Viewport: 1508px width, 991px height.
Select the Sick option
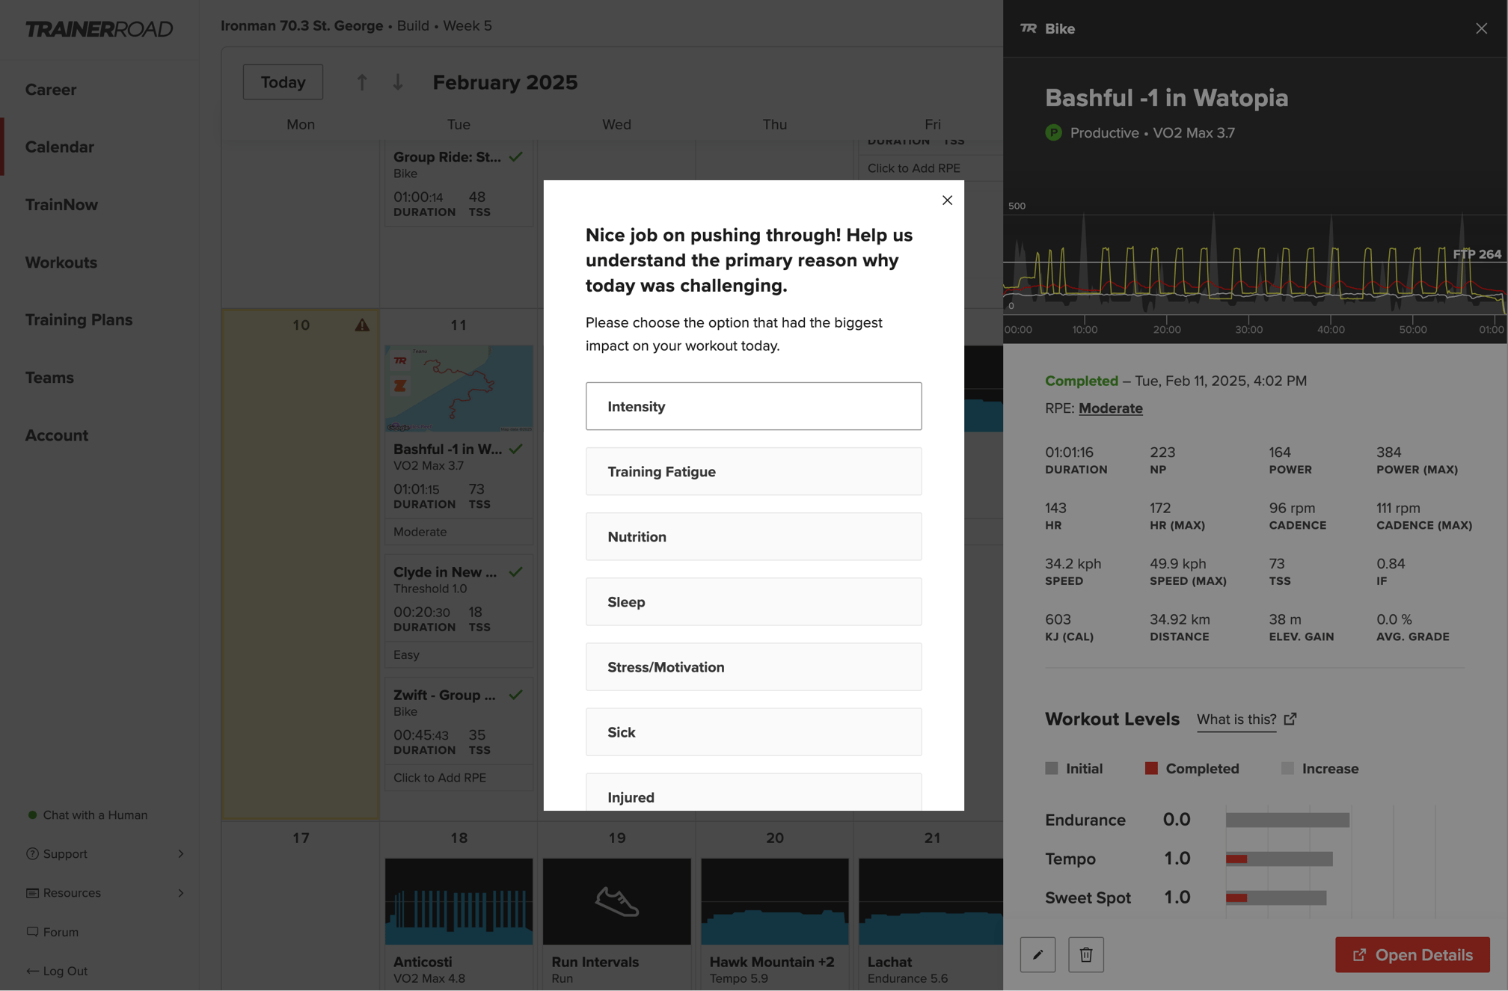coord(753,731)
